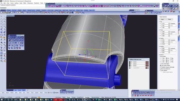The height and width of the screenshot is (101, 180).
Task: Click in the Command input line
Action: click(x=26, y=8)
